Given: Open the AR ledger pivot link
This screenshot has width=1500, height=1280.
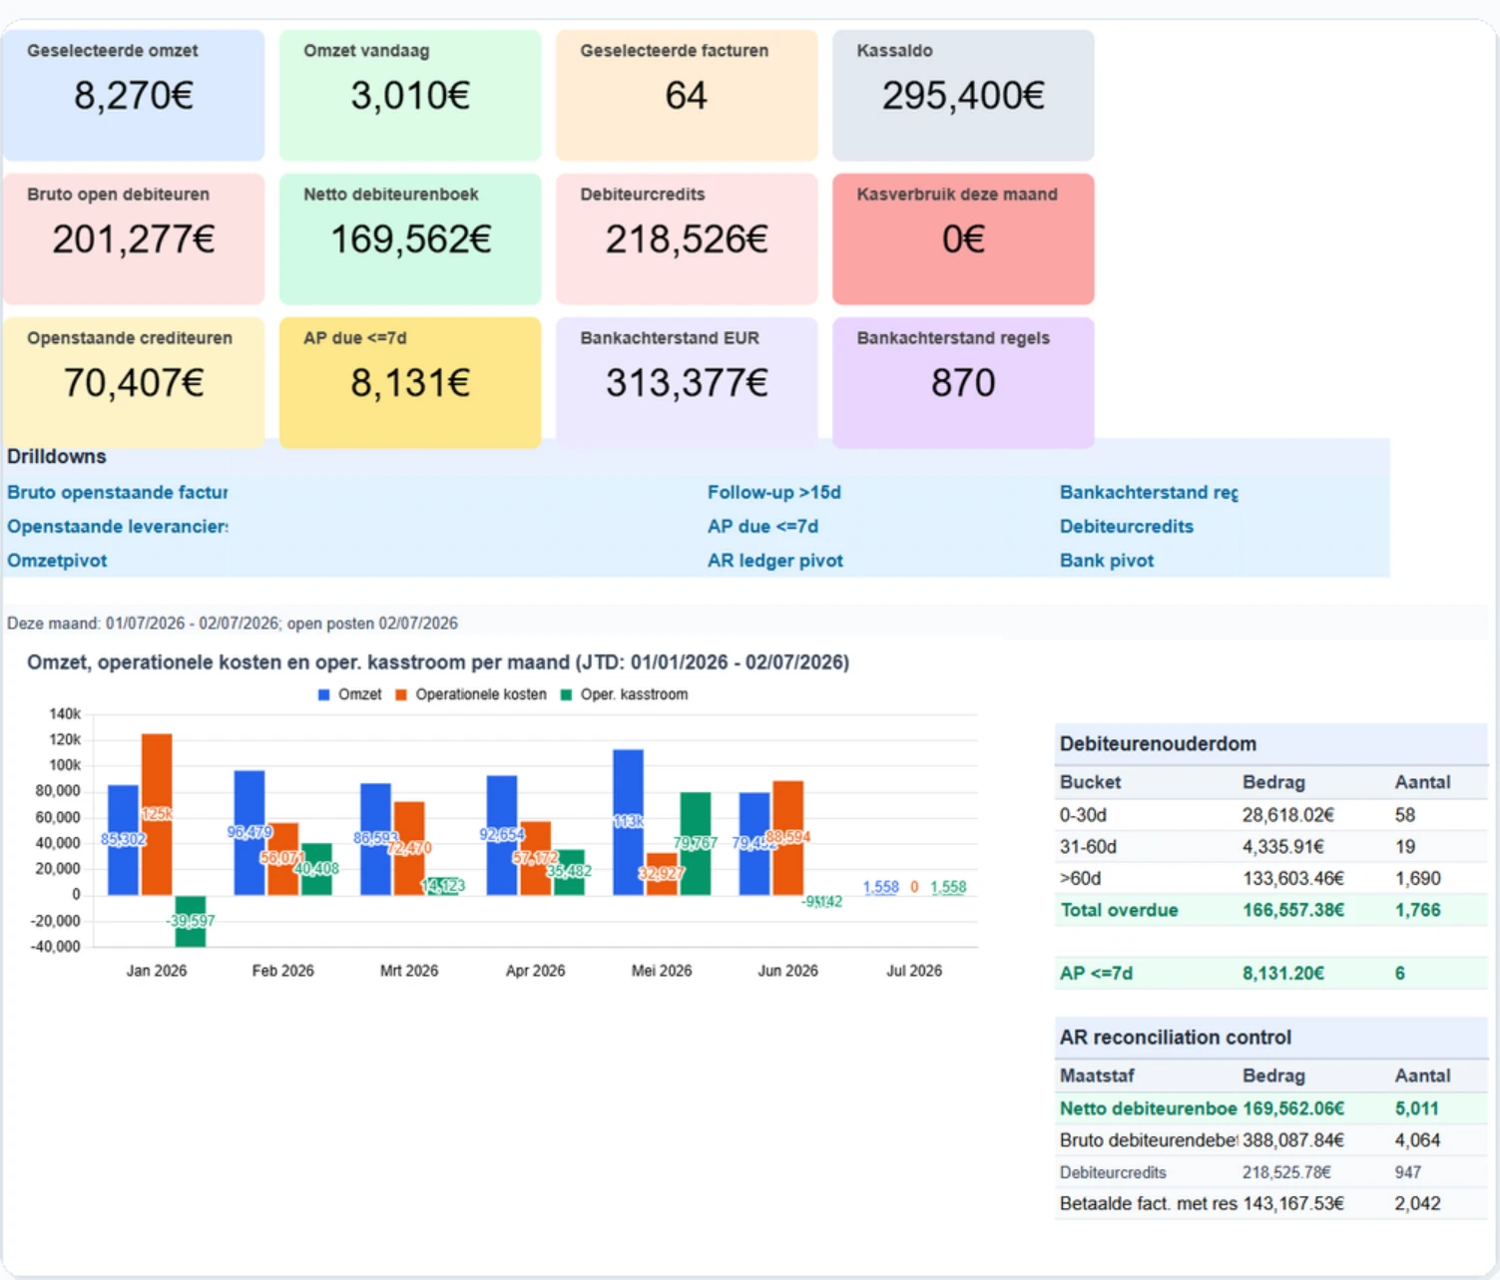Looking at the screenshot, I should click(775, 561).
